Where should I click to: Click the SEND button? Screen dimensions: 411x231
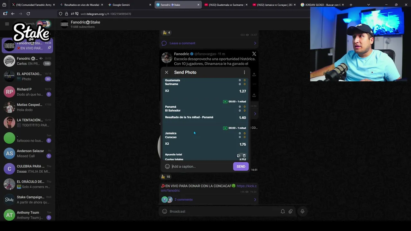(x=241, y=167)
